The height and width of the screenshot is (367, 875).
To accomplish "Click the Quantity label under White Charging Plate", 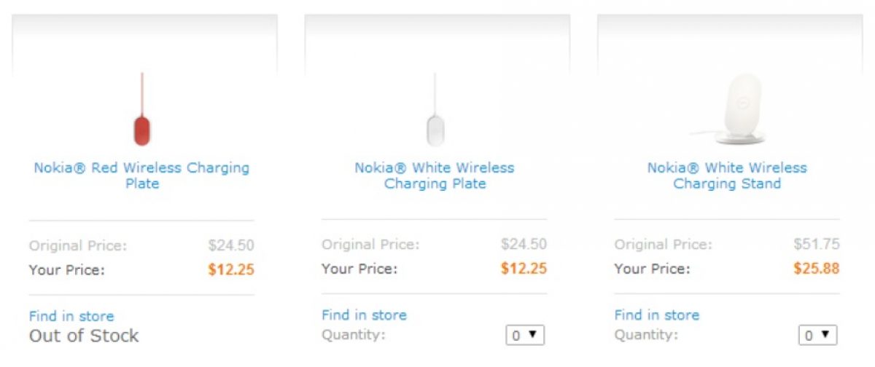I will click(353, 335).
